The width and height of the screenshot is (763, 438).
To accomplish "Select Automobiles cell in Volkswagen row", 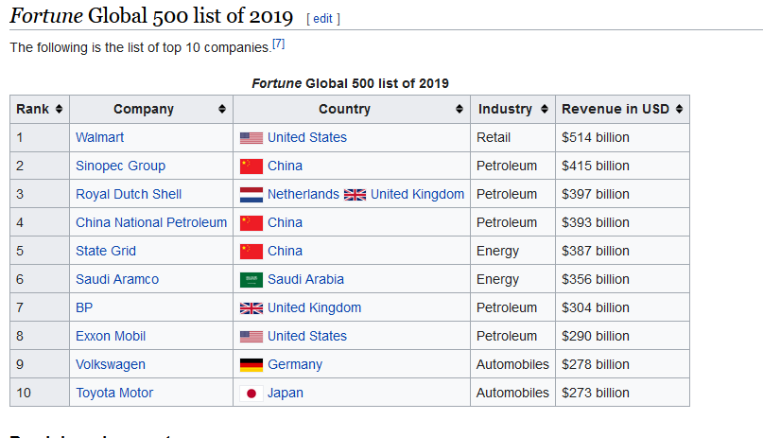I will tap(512, 364).
